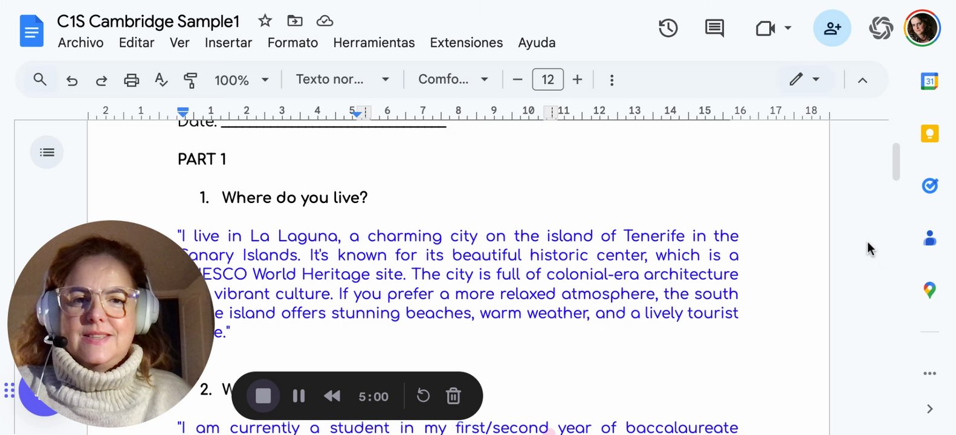Click the PART 1 heading

[202, 159]
